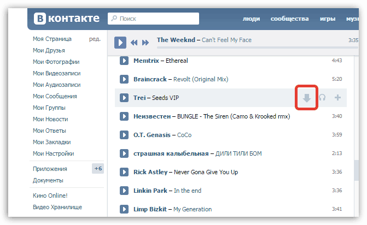Image resolution: width=367 pixels, height=225 pixels.
Task: Open the люди header menu item
Action: coord(251,19)
